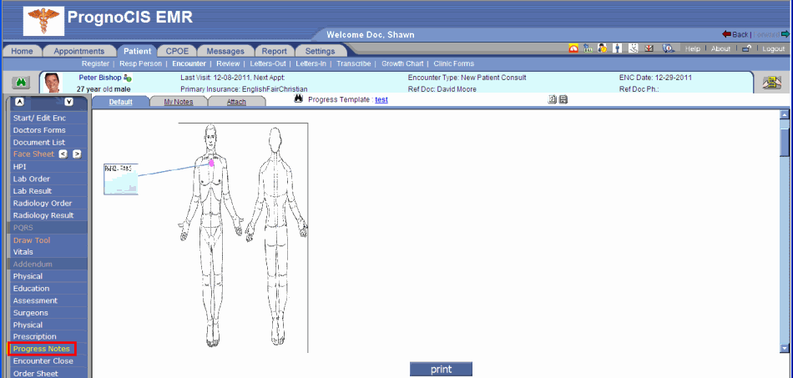Click the bar chart icon in top toolbar

pos(588,48)
